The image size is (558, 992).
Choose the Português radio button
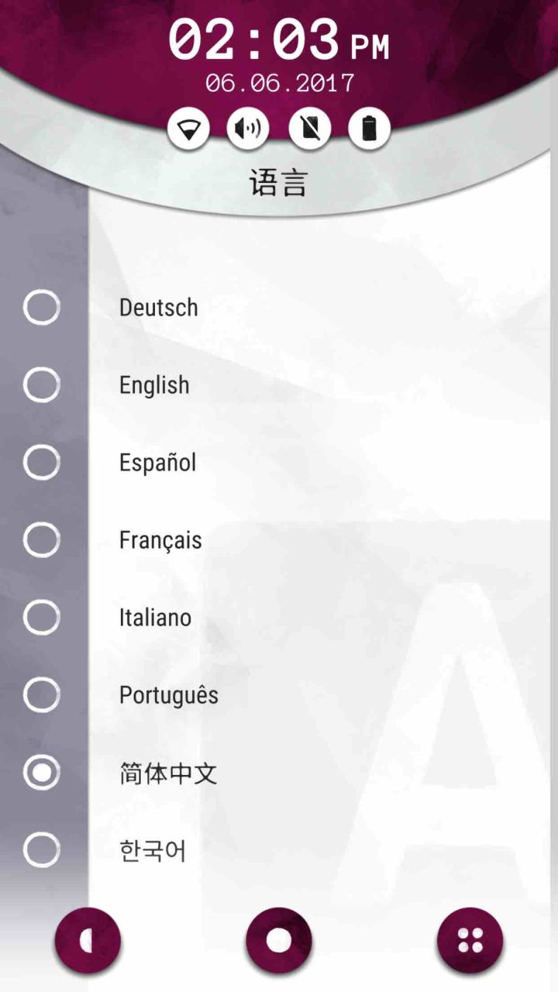[x=42, y=695]
